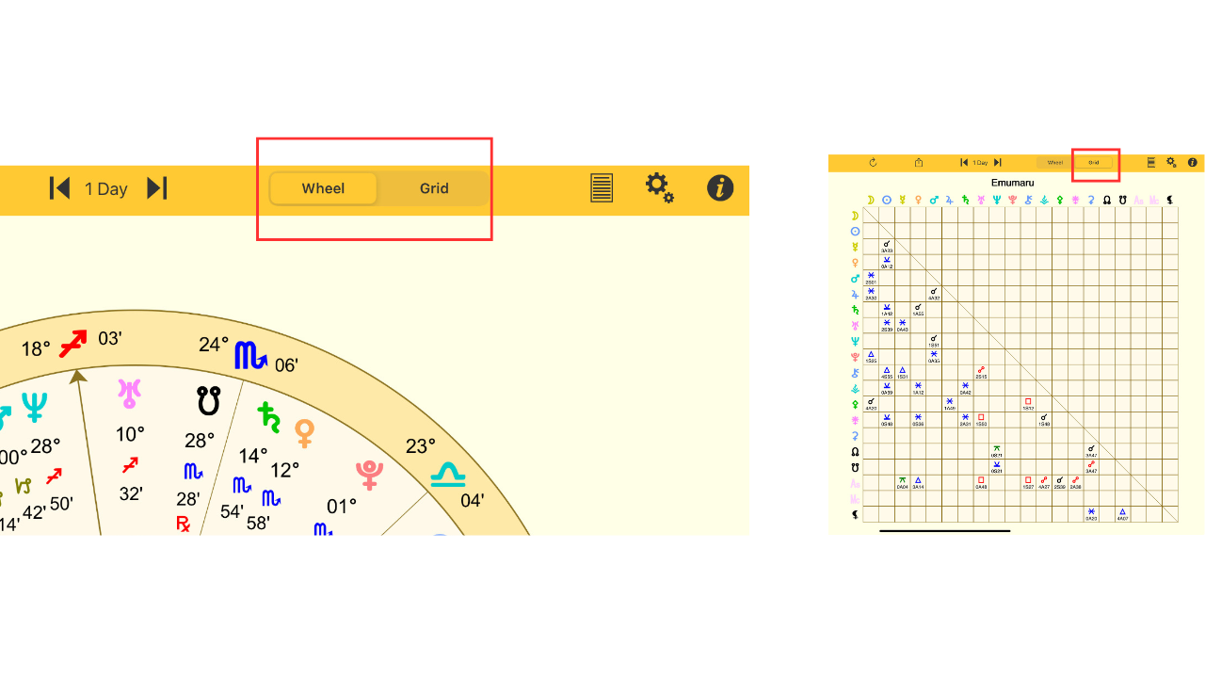Advance one day in the enlarged toolbar
The image size is (1205, 678).
coord(157,188)
